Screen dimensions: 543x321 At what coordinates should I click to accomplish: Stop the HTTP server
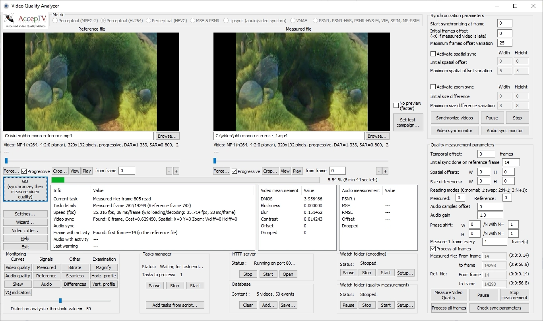coord(248,274)
